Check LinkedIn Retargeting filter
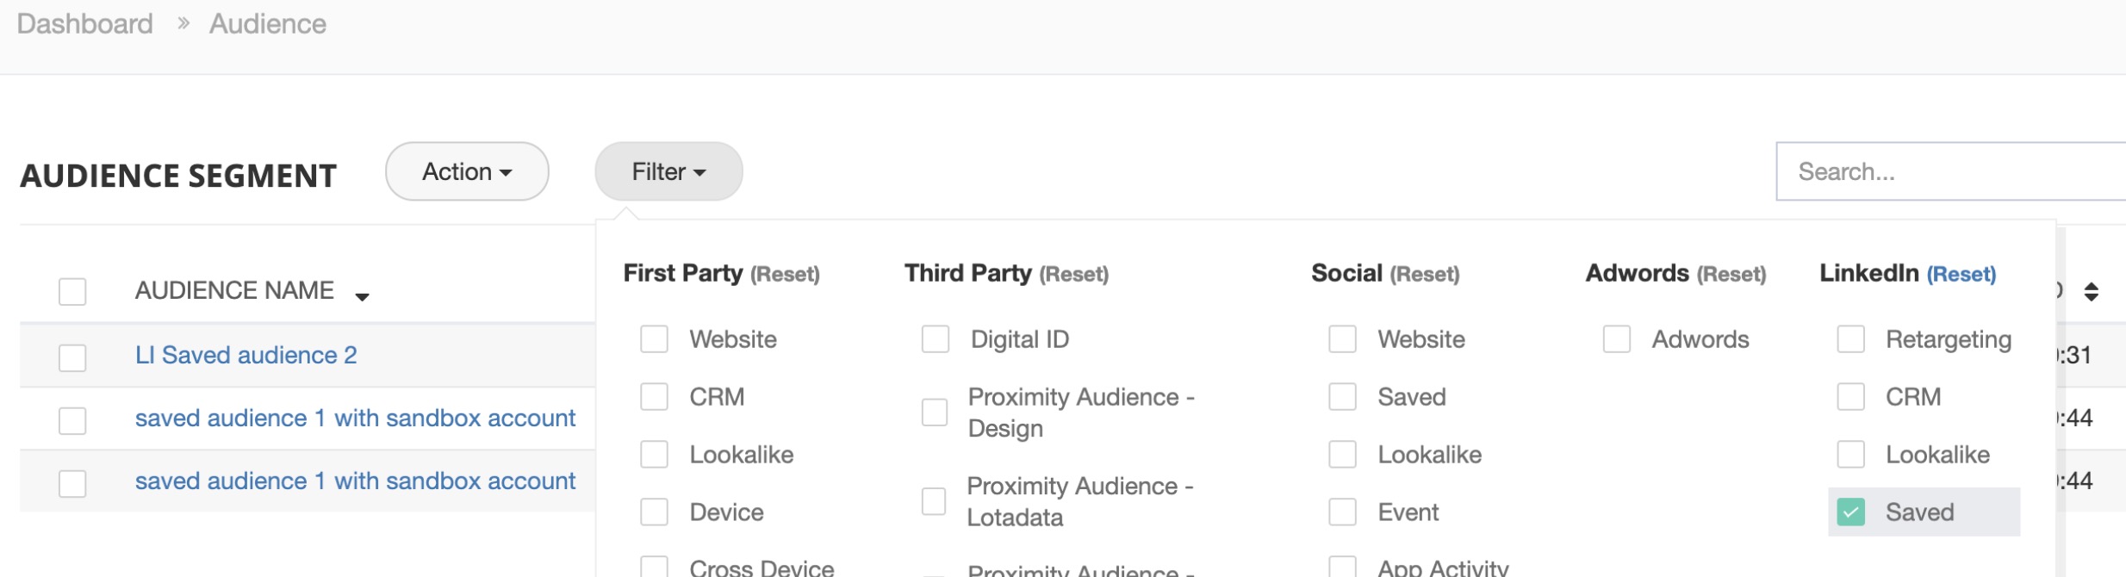The image size is (2126, 577). click(x=1850, y=339)
